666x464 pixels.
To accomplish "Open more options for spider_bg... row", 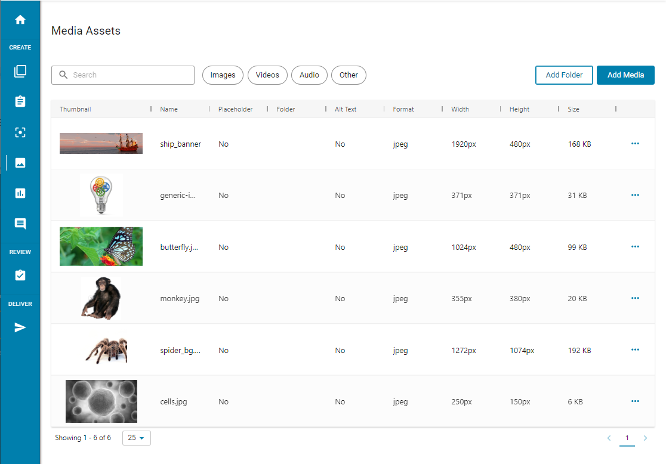I will pyautogui.click(x=635, y=350).
